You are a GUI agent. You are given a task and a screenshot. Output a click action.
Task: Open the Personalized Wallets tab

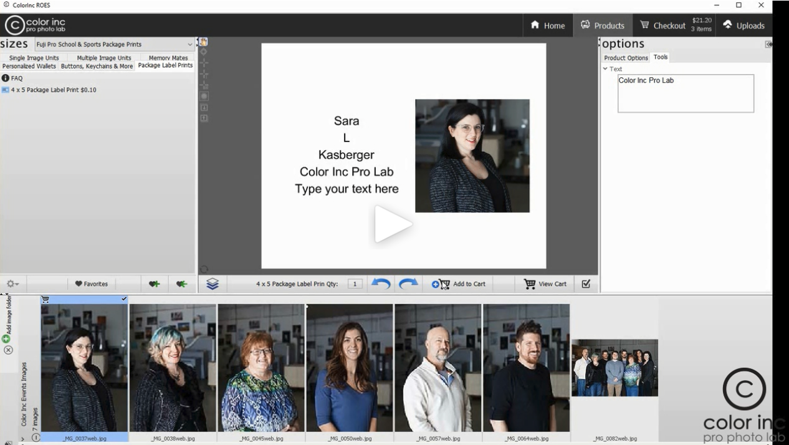point(29,66)
